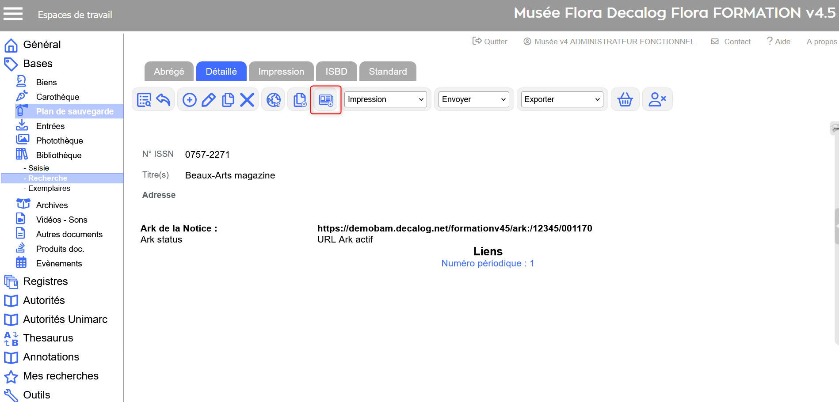839x402 pixels.
Task: Click the Liens heading
Action: coord(488,251)
